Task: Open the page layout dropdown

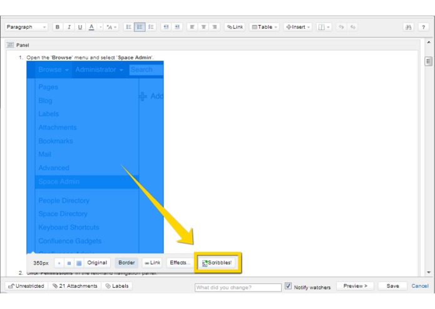Action: [324, 27]
